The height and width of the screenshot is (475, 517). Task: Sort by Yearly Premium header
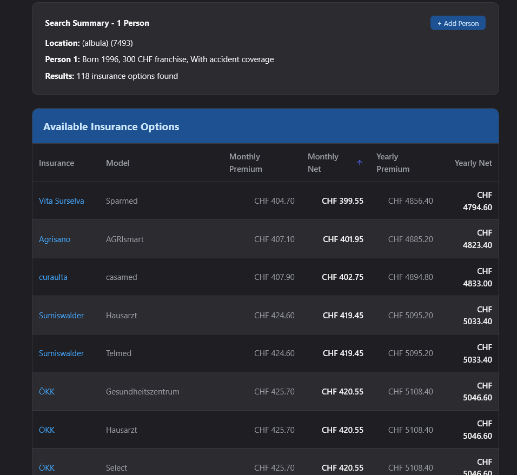coord(393,163)
